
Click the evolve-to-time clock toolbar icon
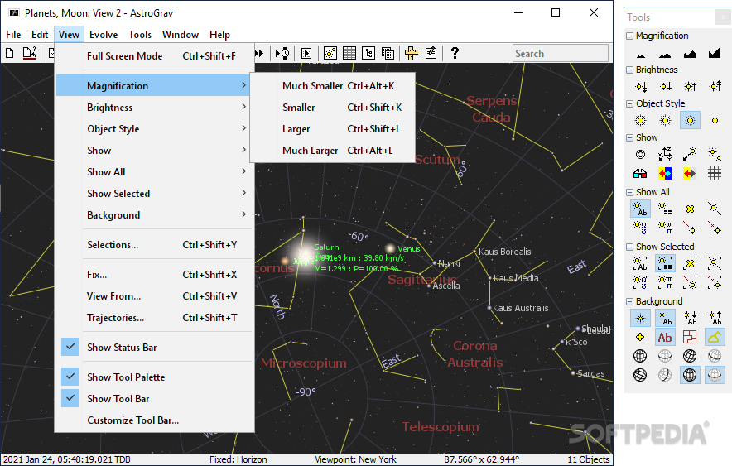[x=282, y=53]
